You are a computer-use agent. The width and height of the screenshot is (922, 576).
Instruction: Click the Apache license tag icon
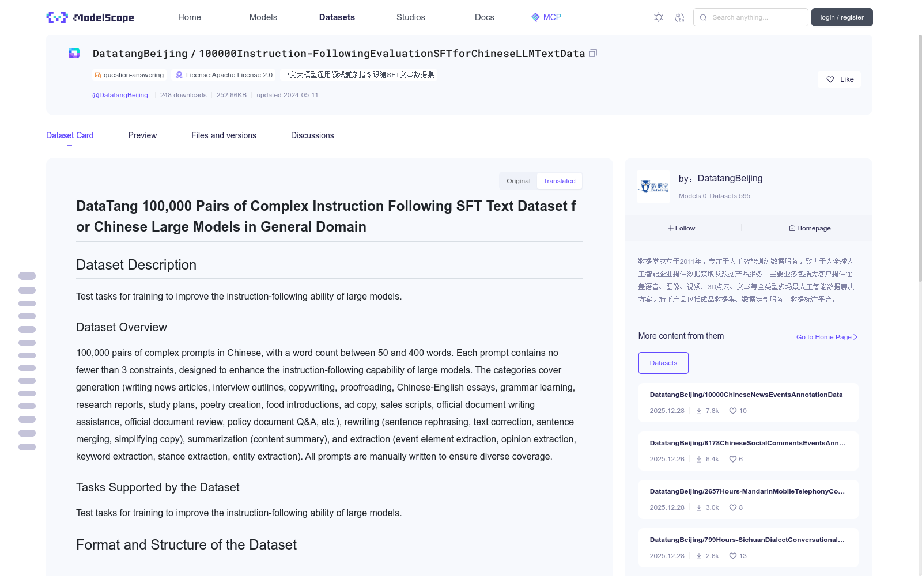(179, 75)
